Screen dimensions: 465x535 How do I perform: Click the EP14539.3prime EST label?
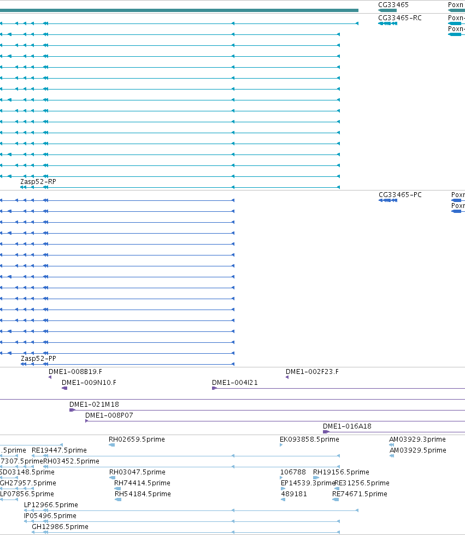pyautogui.click(x=308, y=483)
